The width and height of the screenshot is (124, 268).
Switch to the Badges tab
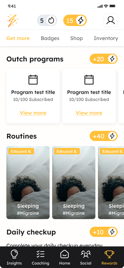click(50, 38)
